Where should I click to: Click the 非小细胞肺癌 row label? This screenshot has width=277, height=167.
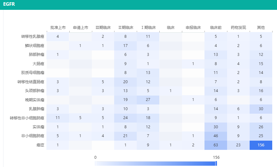[33, 136]
